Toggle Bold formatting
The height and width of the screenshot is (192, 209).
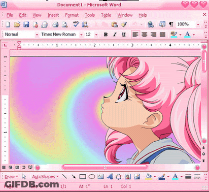pos(106,35)
